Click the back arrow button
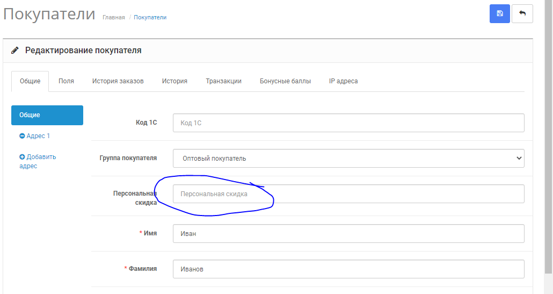Image resolution: width=553 pixels, height=294 pixels. pos(522,14)
